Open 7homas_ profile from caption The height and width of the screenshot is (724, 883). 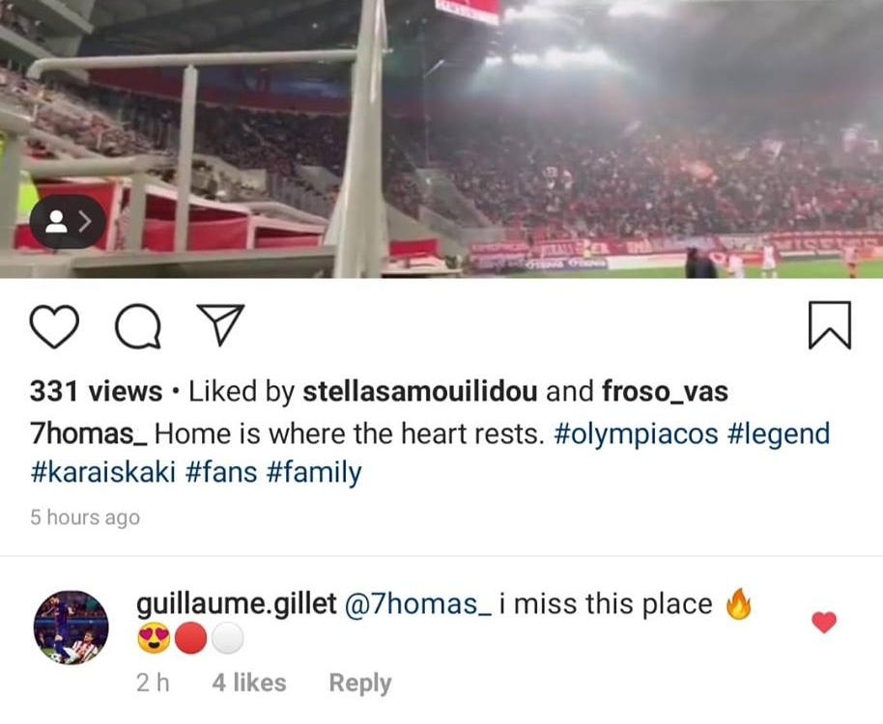(x=89, y=433)
